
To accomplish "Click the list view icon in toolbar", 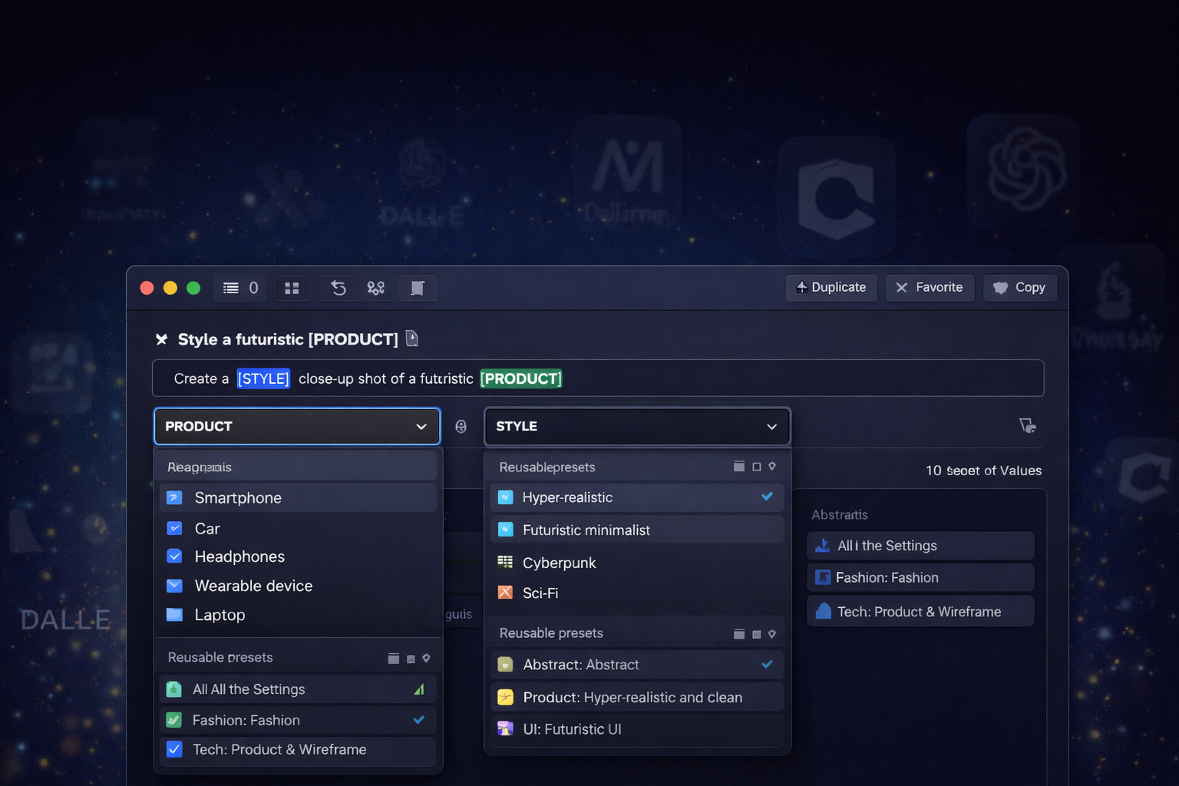I will pyautogui.click(x=230, y=288).
